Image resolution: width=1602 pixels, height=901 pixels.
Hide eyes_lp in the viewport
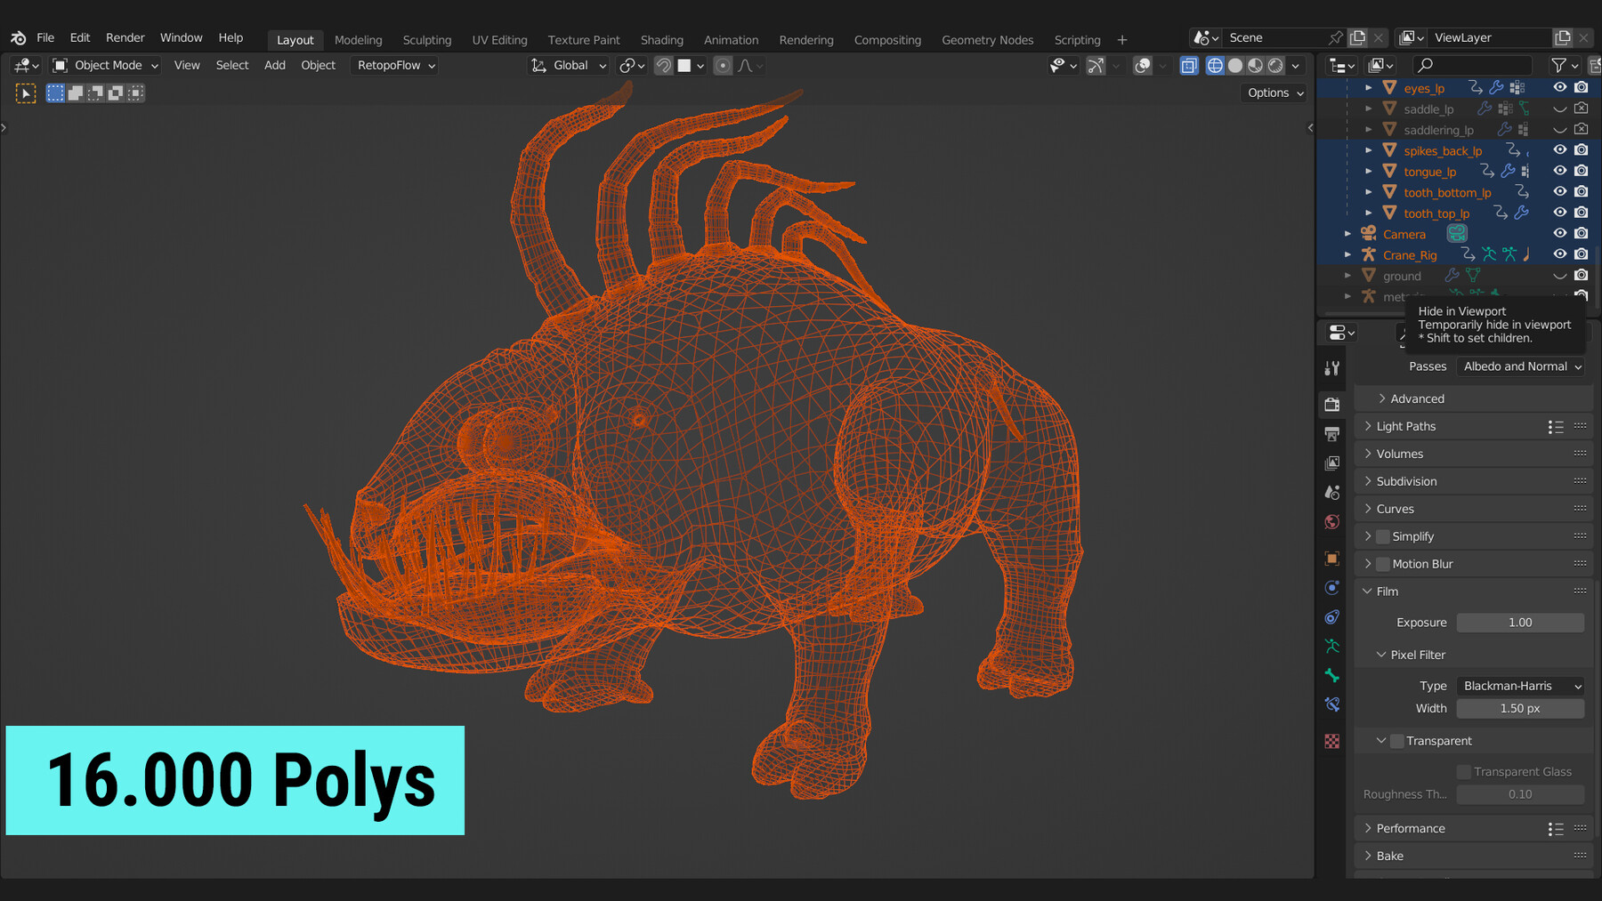(x=1559, y=87)
